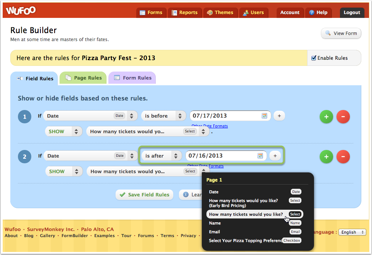Open Other Date Formats link under rule 1
This screenshot has width=372, height=255.
[210, 126]
